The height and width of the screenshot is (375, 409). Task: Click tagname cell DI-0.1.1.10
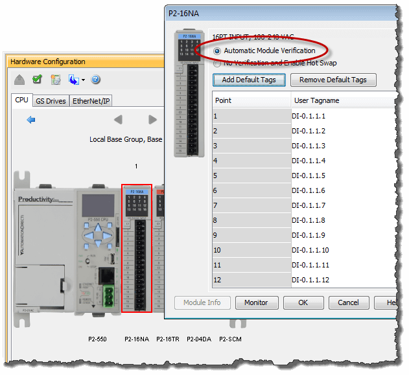pyautogui.click(x=344, y=250)
